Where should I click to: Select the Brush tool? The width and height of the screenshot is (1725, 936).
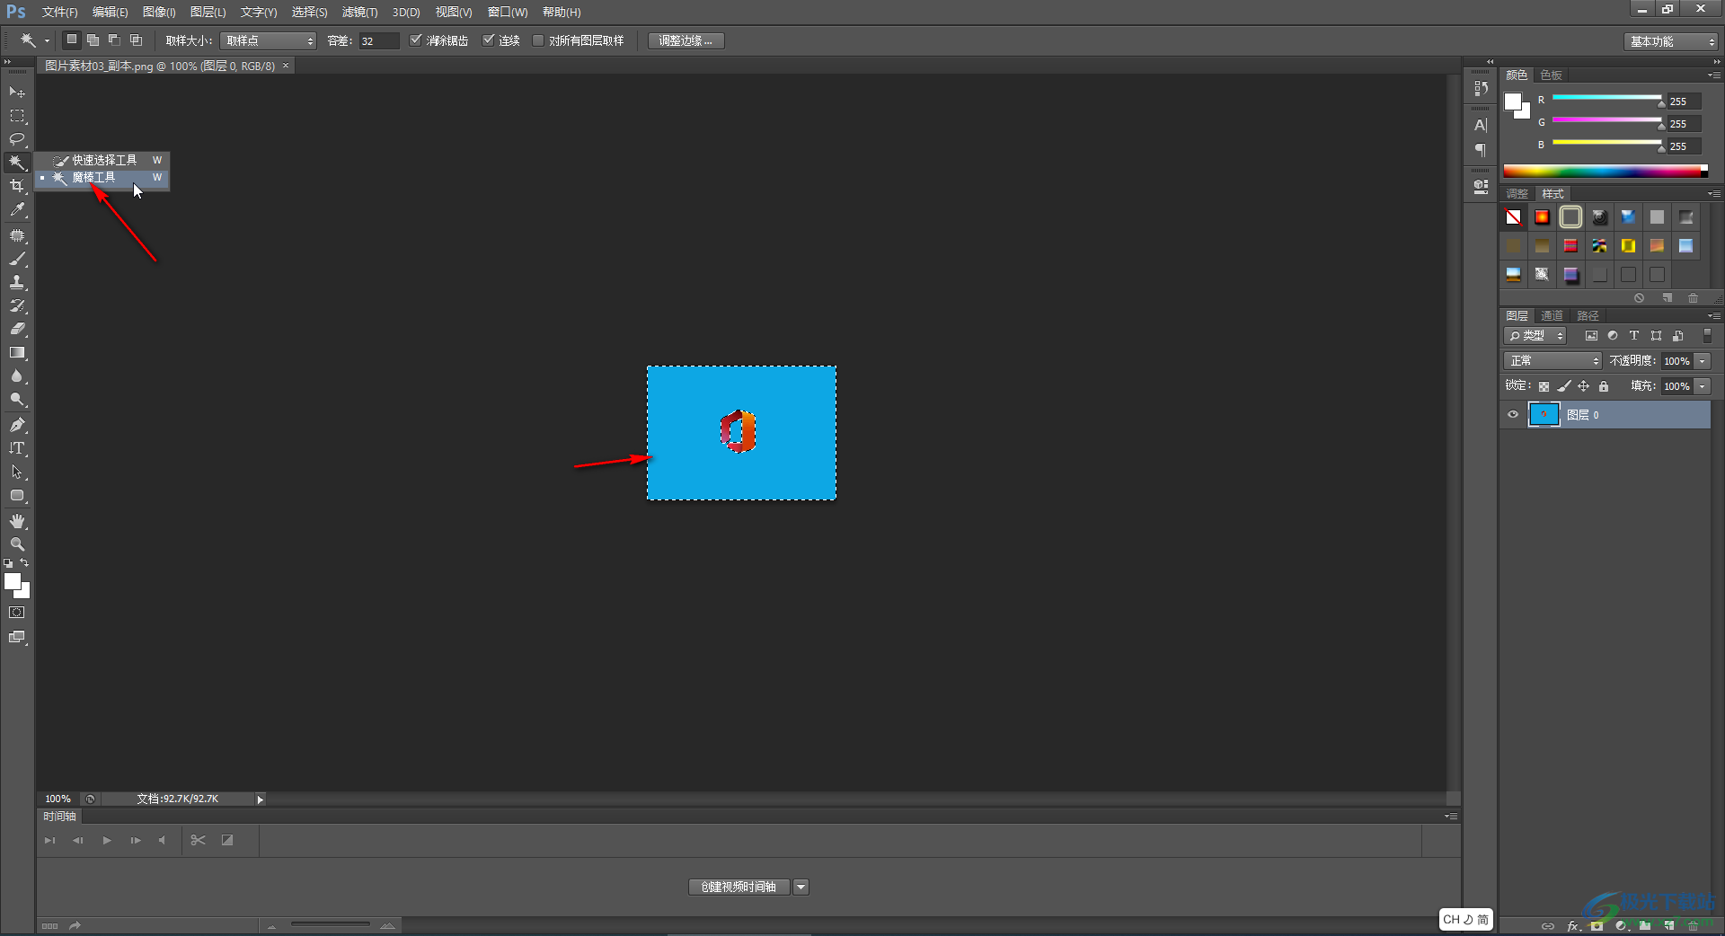pos(17,259)
